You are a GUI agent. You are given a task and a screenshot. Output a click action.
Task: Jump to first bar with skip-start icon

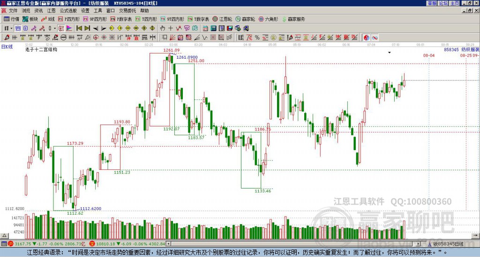pos(79,28)
